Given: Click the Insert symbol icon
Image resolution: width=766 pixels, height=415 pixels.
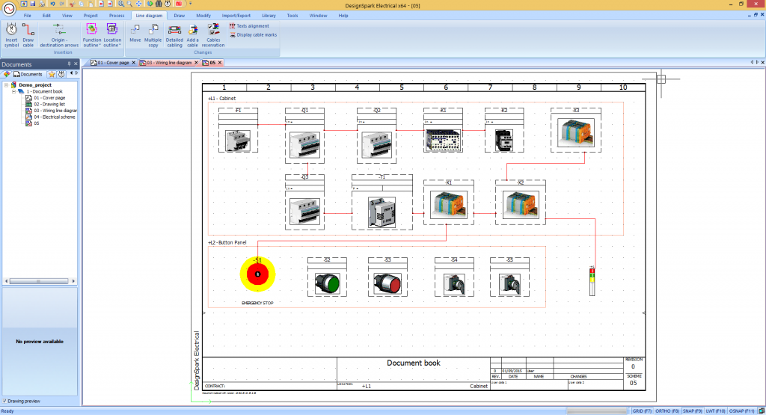Looking at the screenshot, I should coord(11,34).
